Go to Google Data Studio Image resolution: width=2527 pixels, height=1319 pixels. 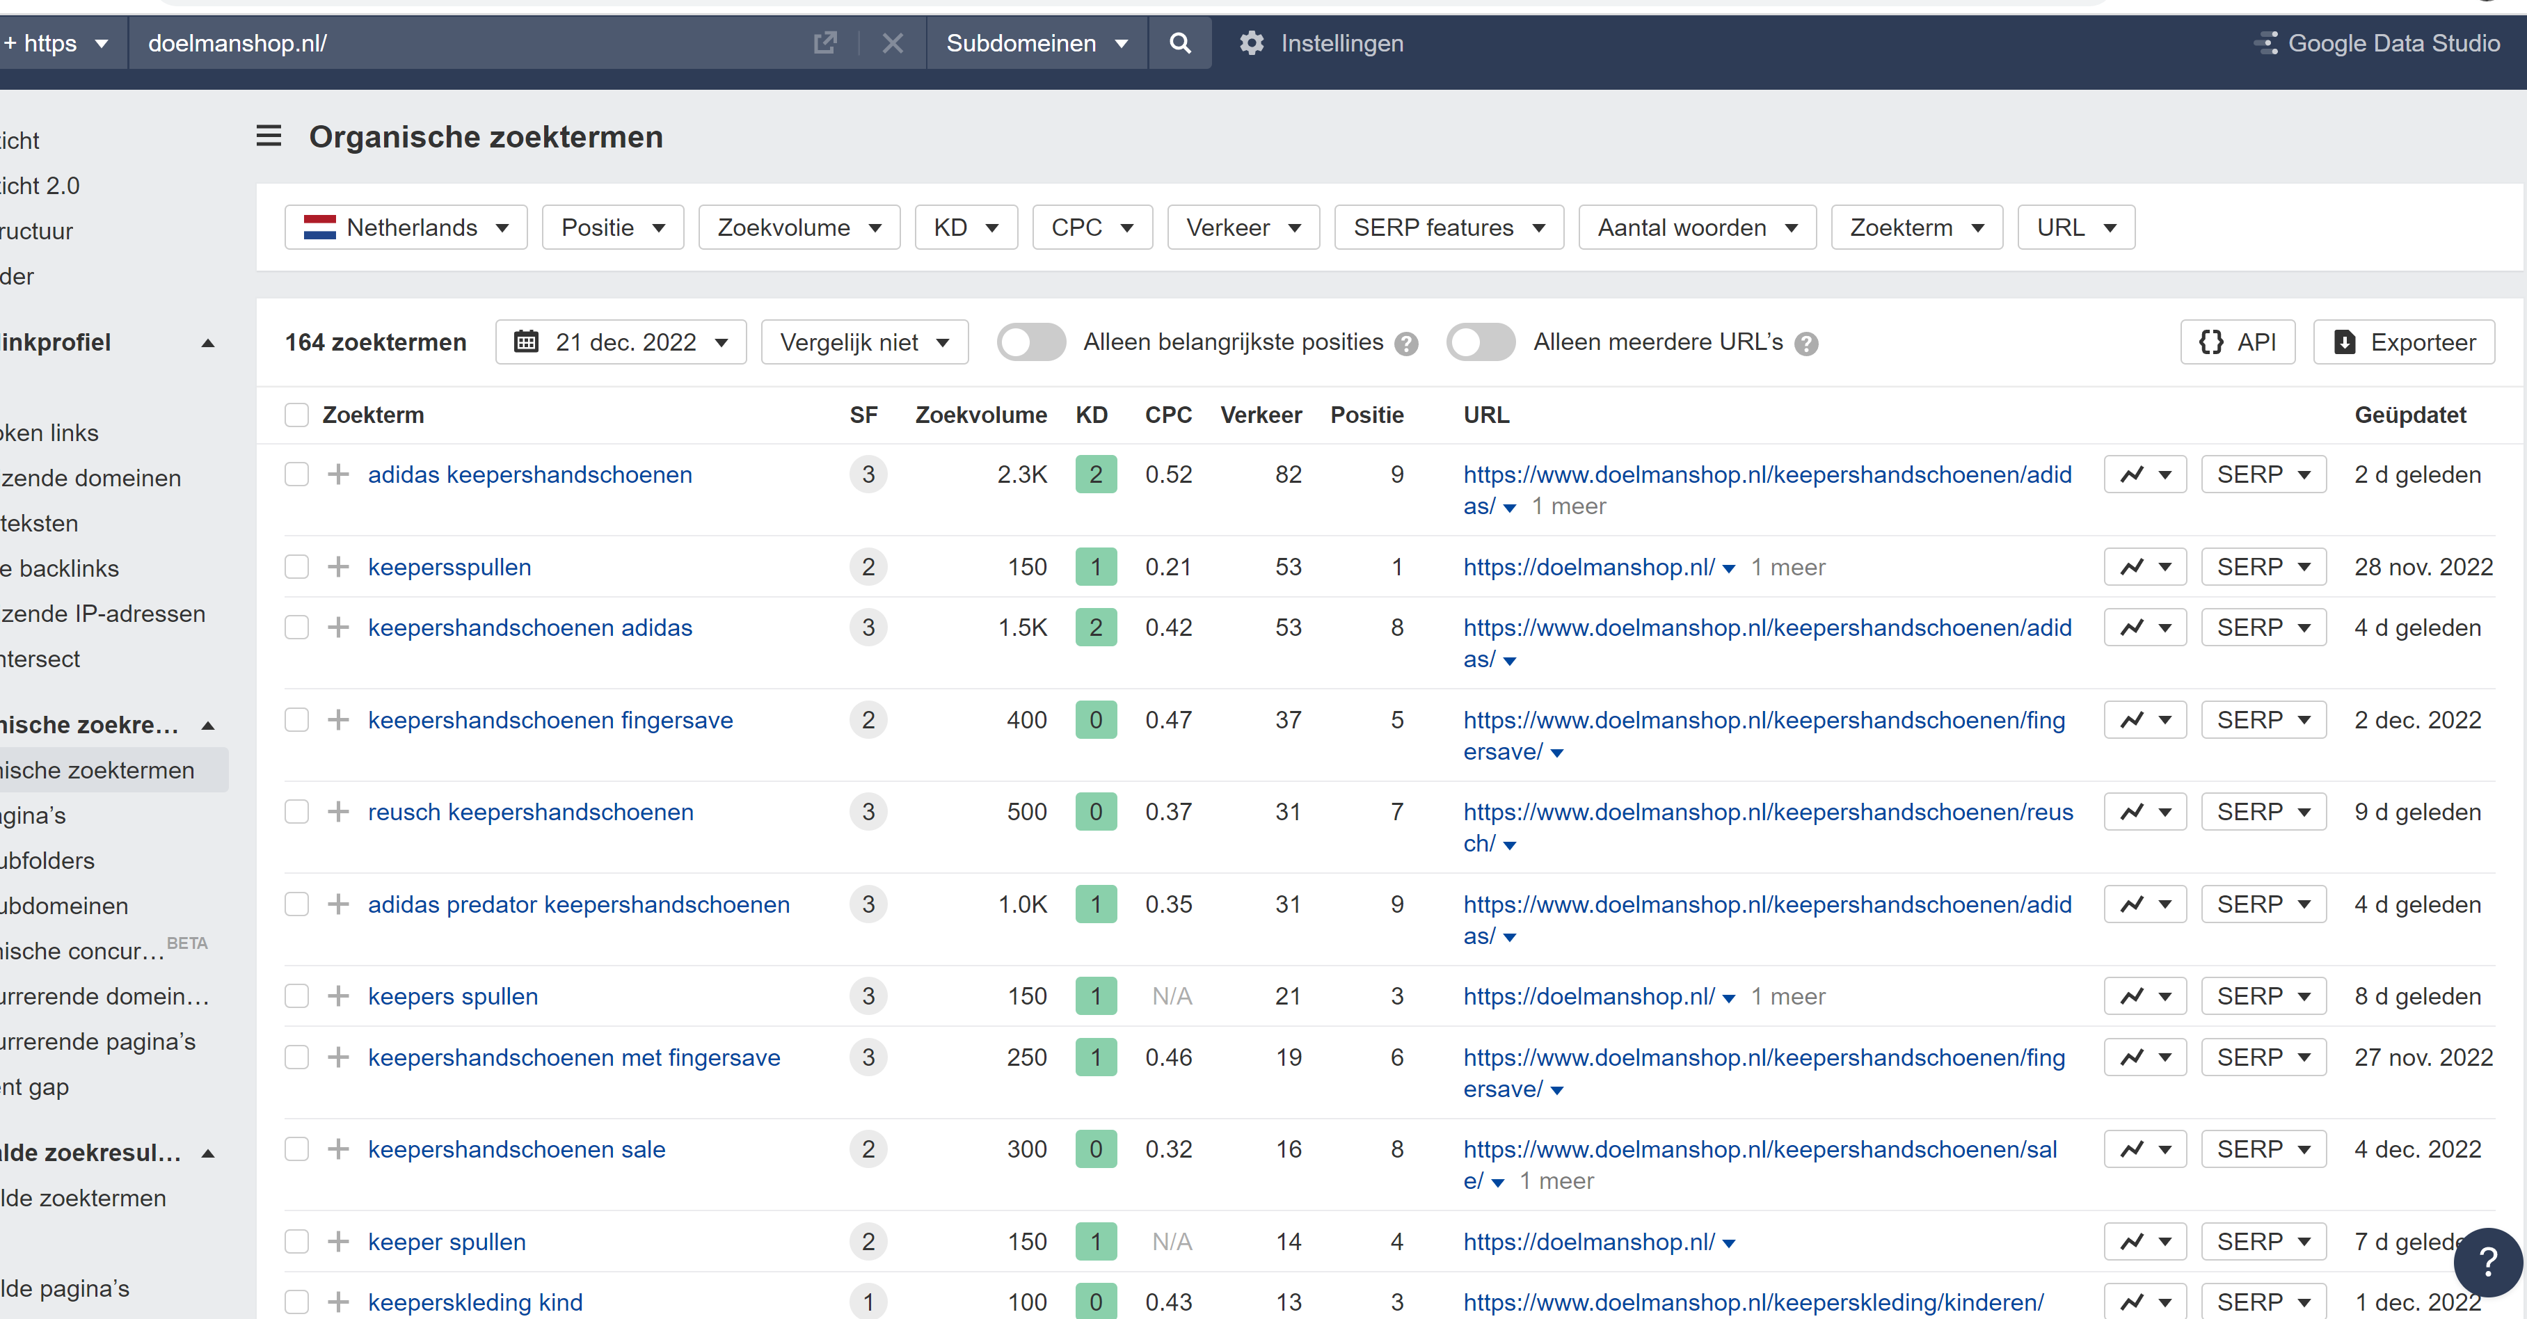2377,43
